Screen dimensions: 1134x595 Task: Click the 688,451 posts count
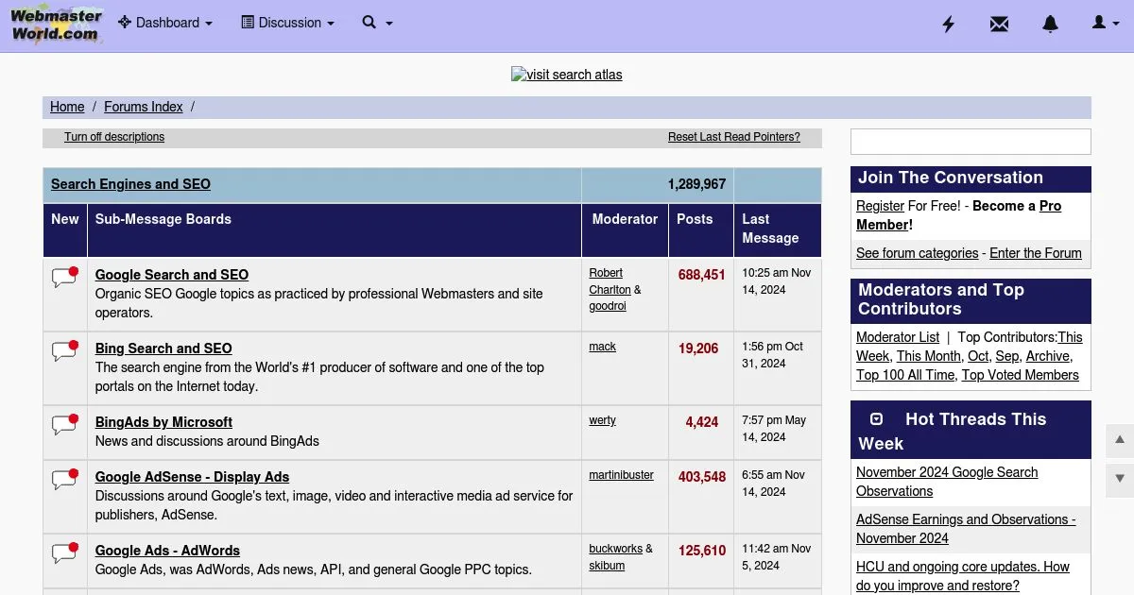[x=702, y=275]
